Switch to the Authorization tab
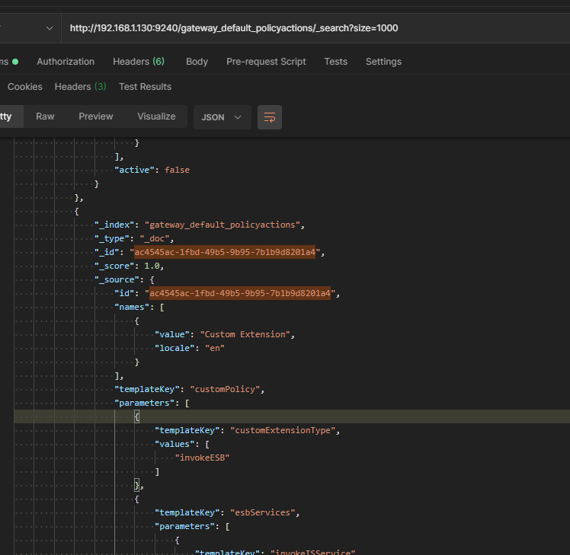The height and width of the screenshot is (555, 570). pyautogui.click(x=66, y=62)
